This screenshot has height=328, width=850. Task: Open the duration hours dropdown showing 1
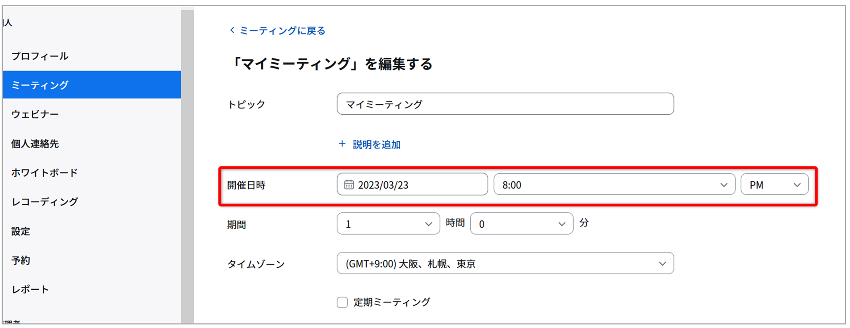(x=388, y=224)
